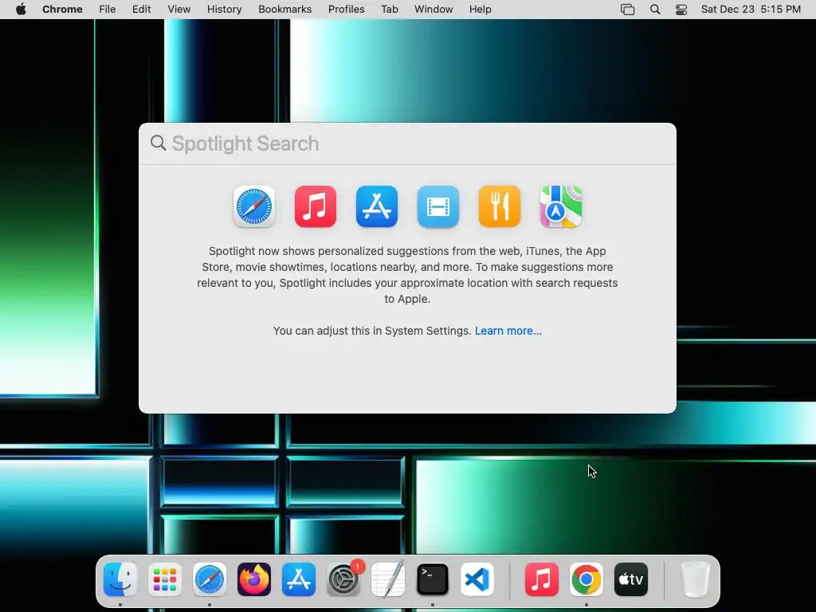The image size is (816, 612).
Task: Click the Stage Manager menu bar icon
Action: [x=628, y=10]
